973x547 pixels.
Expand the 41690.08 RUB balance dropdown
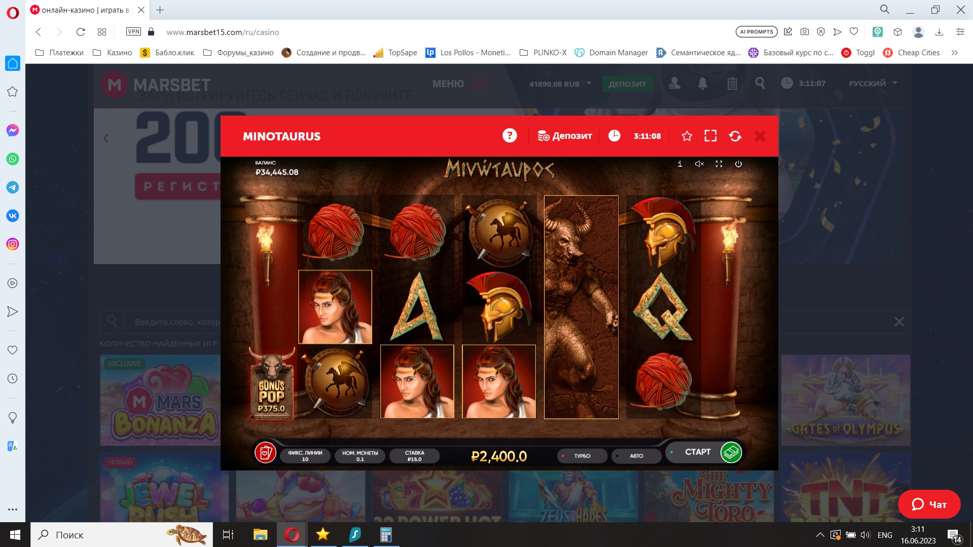click(560, 84)
